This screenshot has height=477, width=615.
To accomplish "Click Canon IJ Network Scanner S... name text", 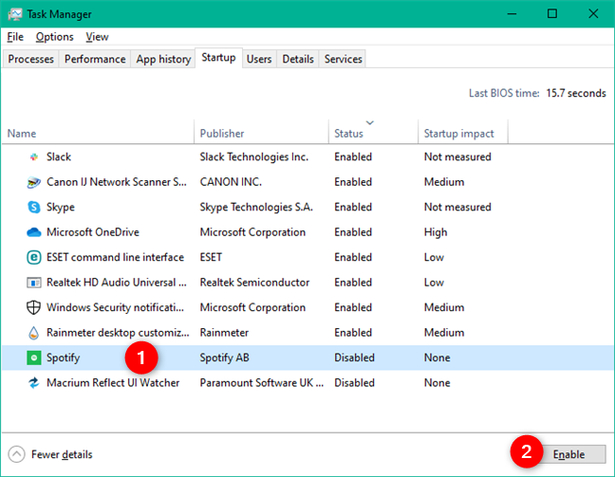I will click(x=117, y=182).
